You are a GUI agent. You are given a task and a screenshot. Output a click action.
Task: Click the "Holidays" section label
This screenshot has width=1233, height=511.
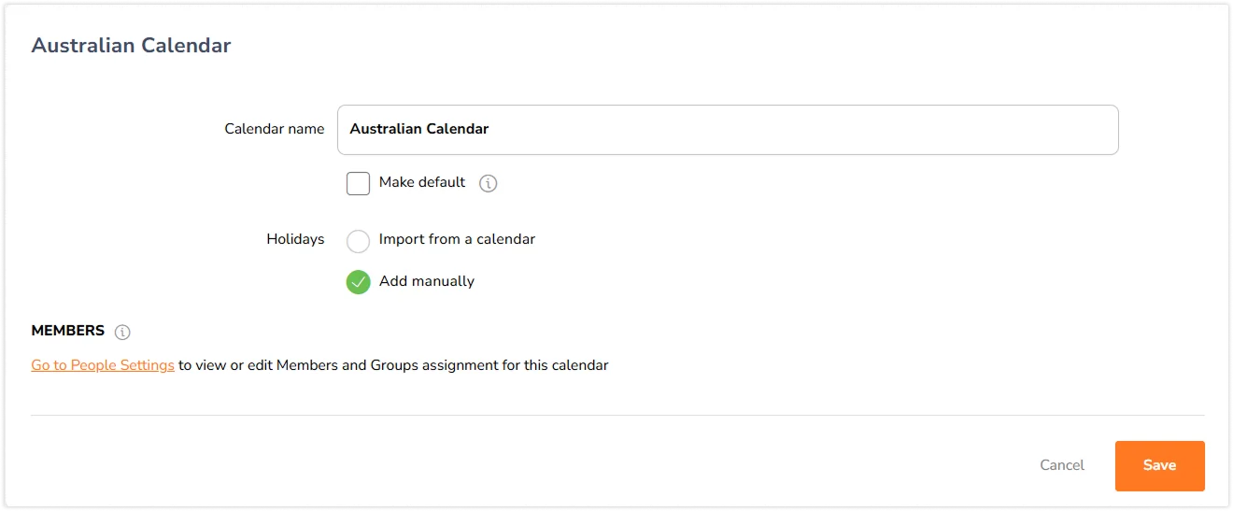pyautogui.click(x=295, y=239)
